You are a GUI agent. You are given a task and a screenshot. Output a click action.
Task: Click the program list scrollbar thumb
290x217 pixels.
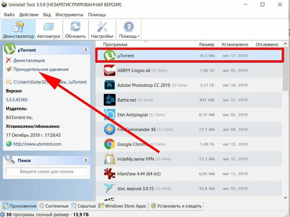[x=285, y=69]
